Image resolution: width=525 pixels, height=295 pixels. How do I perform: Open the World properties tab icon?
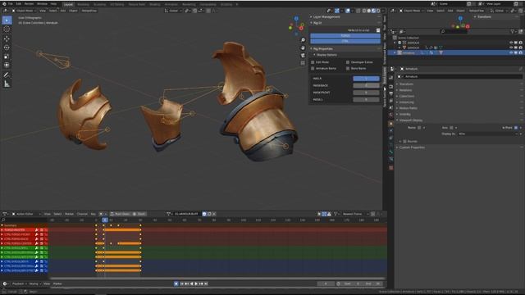[x=391, y=115]
